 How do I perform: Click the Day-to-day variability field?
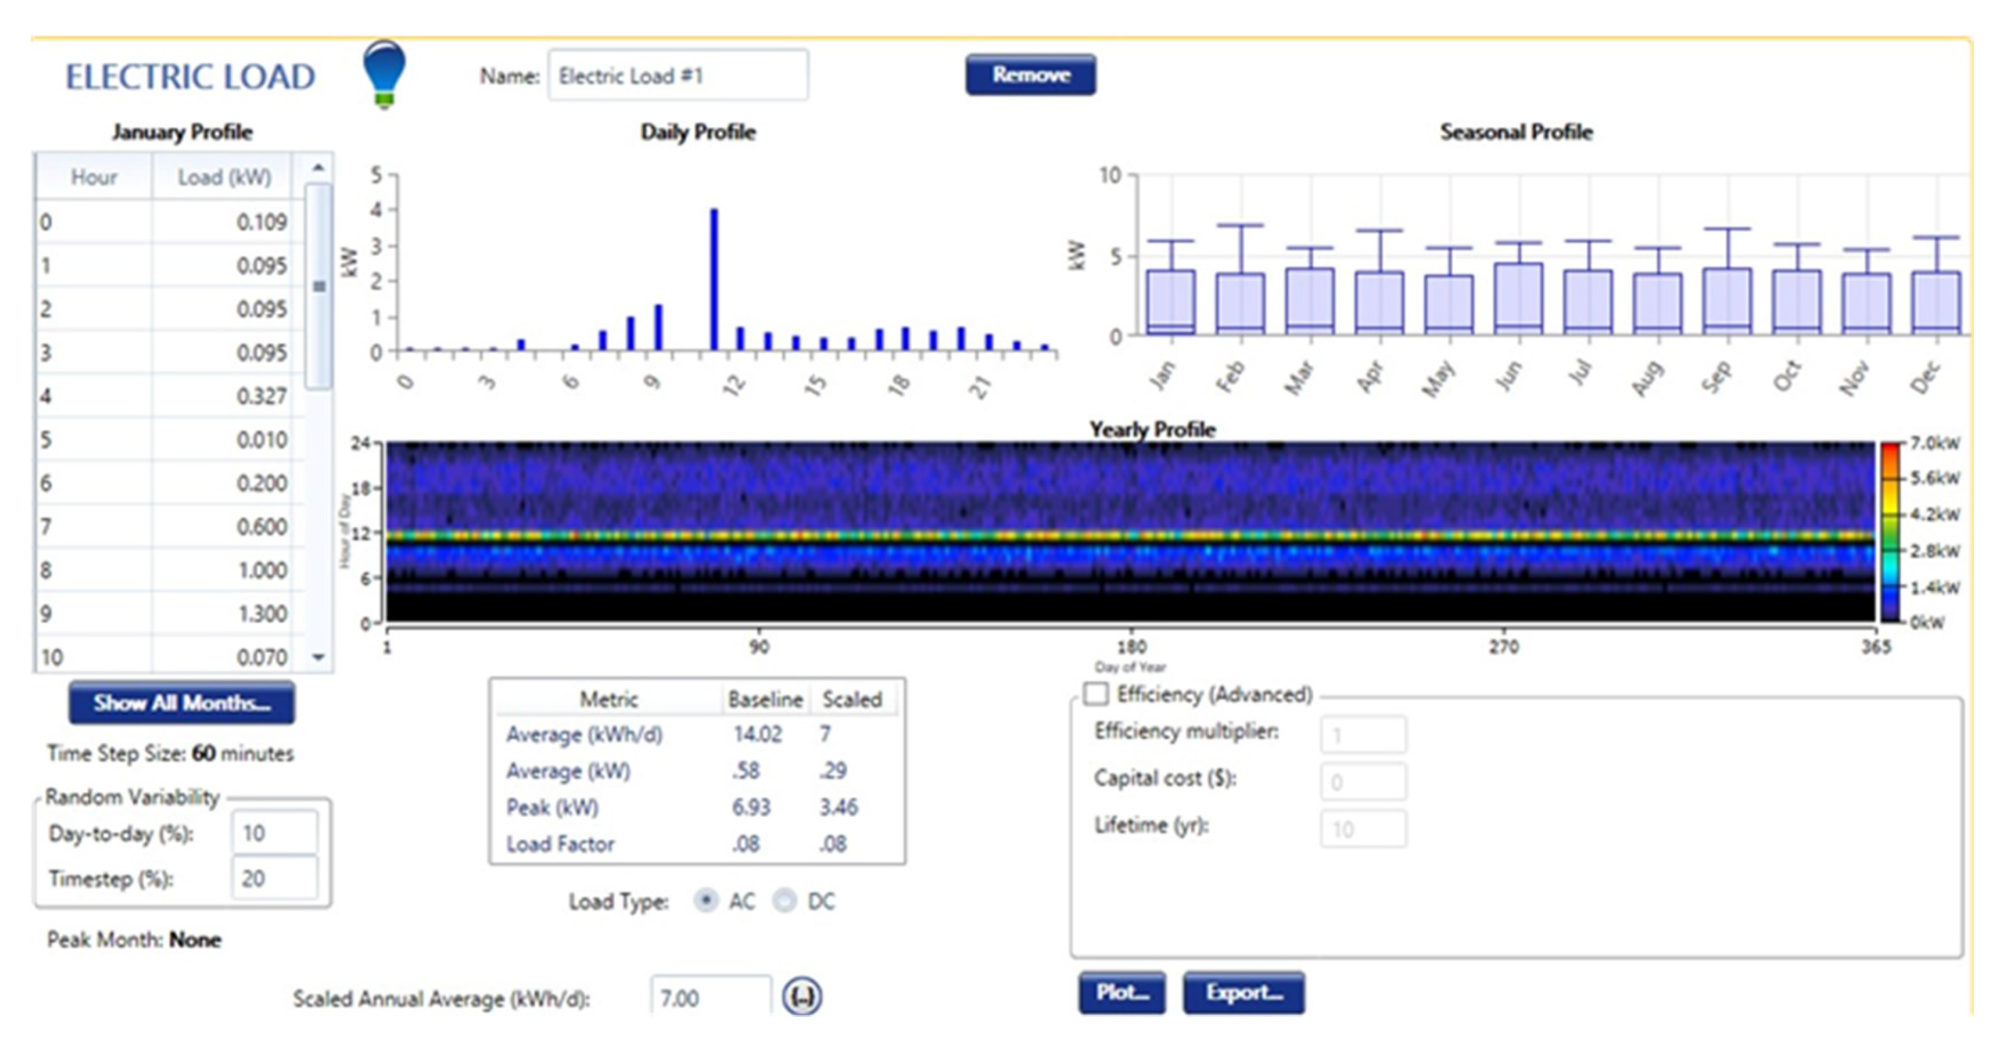[x=274, y=834]
